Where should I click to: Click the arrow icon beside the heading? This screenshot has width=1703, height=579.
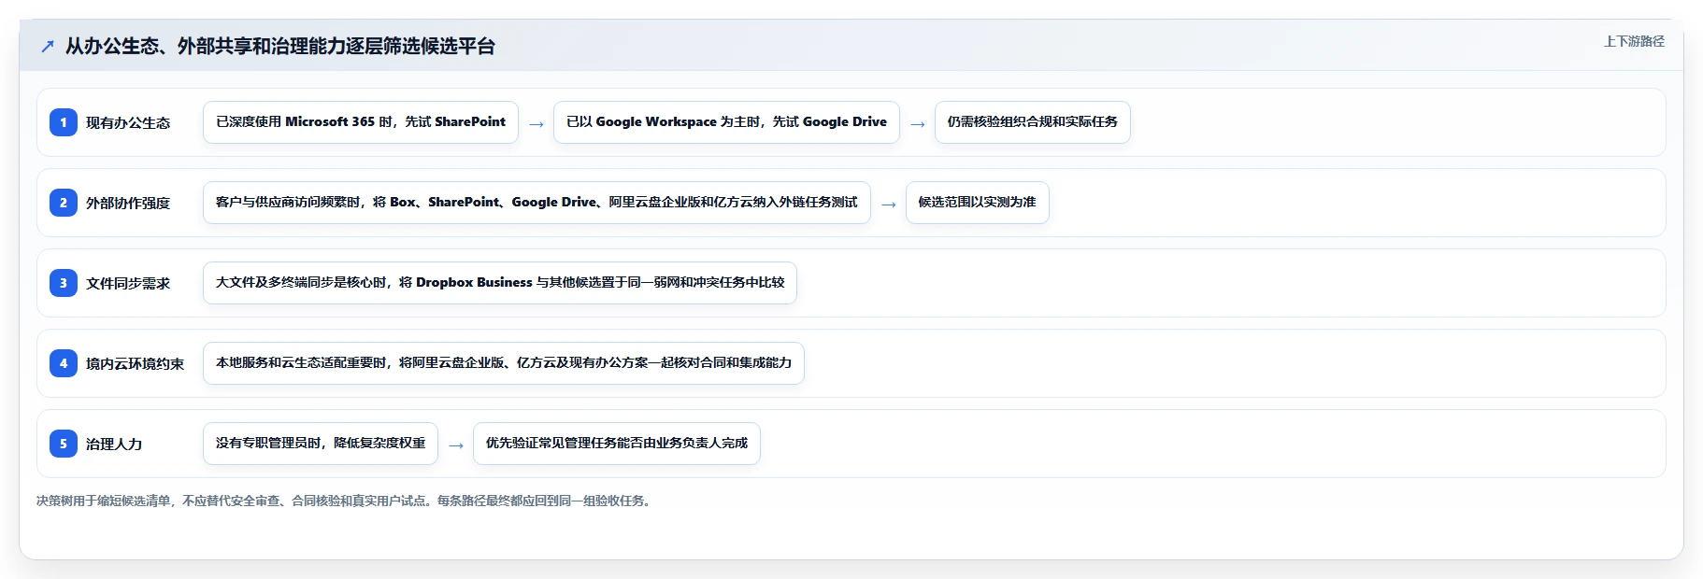(x=48, y=46)
